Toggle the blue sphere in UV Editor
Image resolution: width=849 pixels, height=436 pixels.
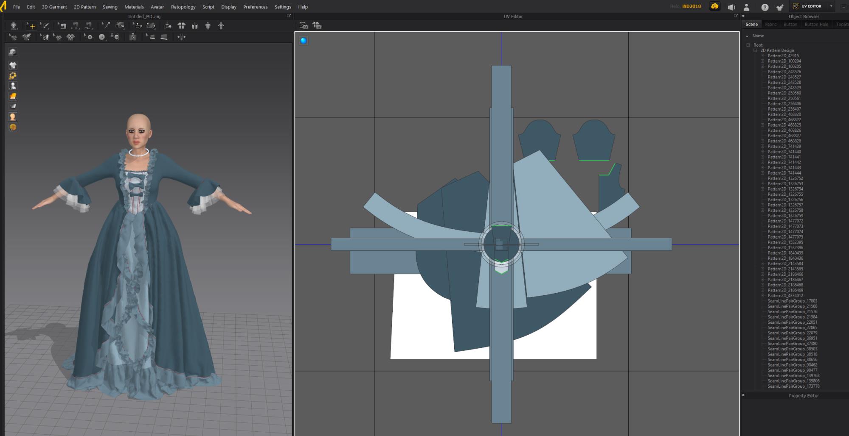pyautogui.click(x=304, y=41)
